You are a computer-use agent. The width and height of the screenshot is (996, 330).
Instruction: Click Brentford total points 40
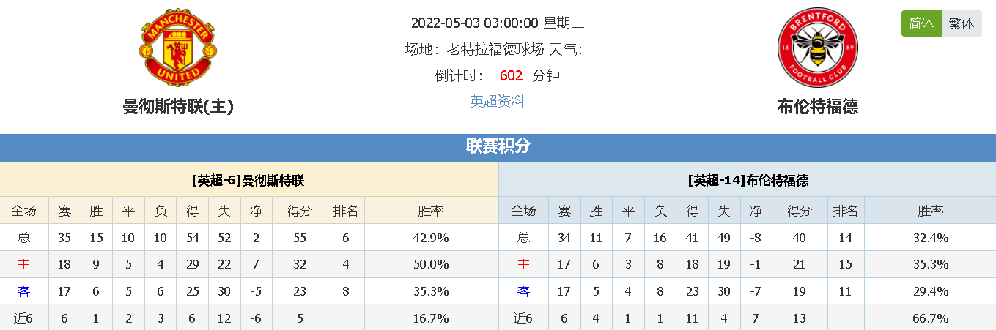(800, 238)
